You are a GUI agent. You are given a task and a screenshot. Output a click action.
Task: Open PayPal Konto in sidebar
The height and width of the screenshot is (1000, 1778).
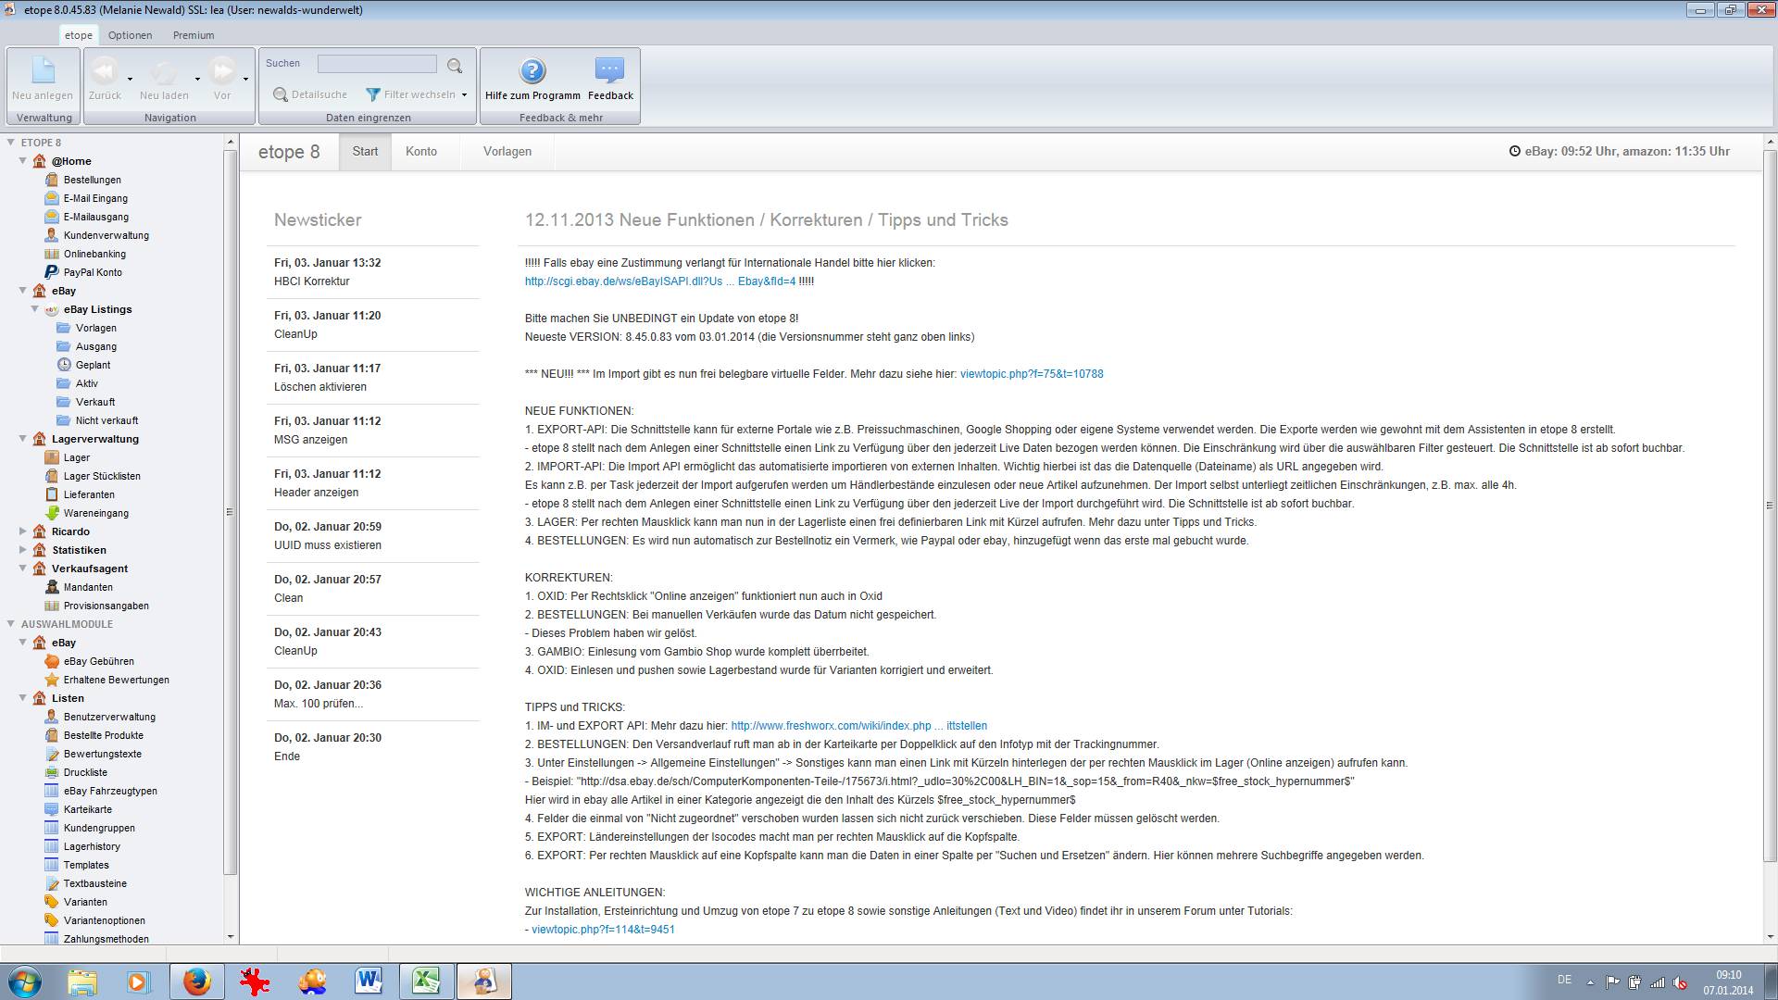pyautogui.click(x=92, y=272)
